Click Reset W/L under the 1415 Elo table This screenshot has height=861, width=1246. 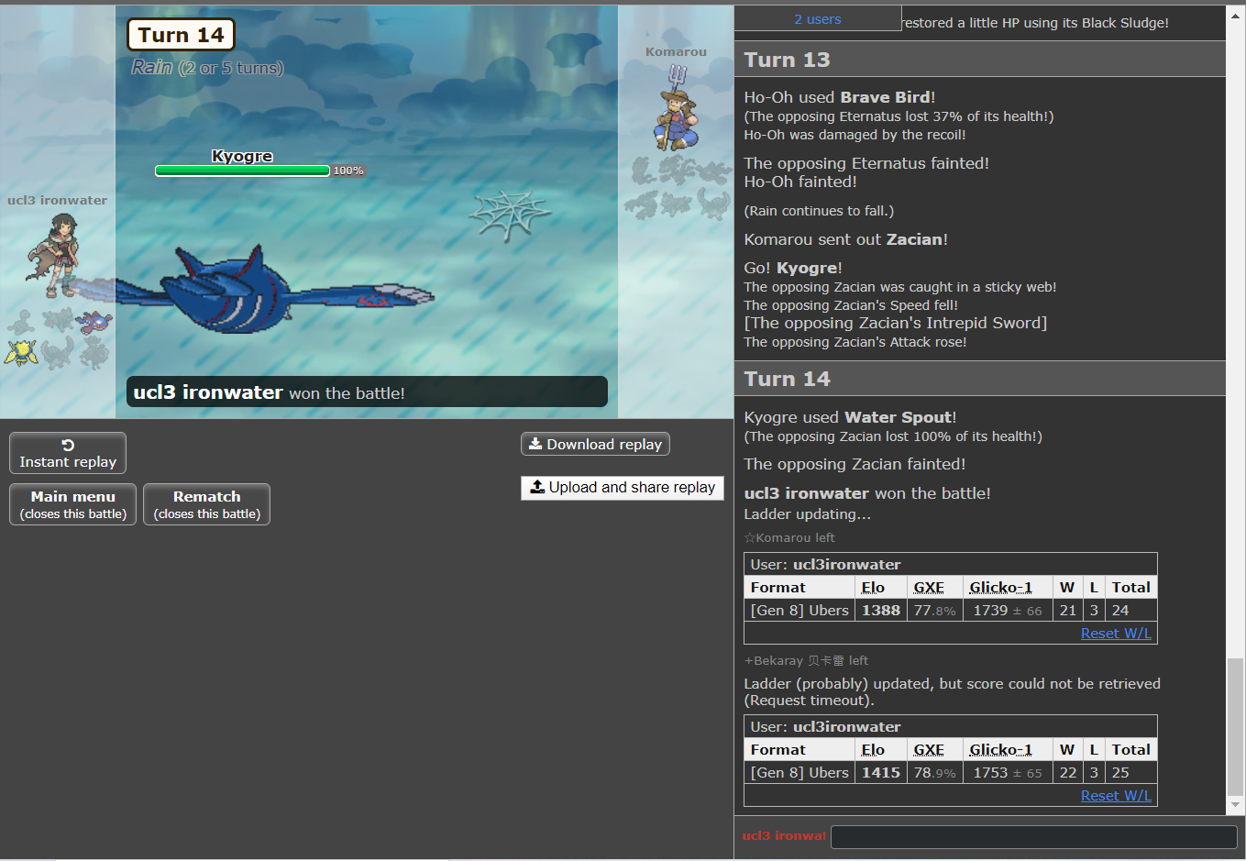click(x=1116, y=796)
